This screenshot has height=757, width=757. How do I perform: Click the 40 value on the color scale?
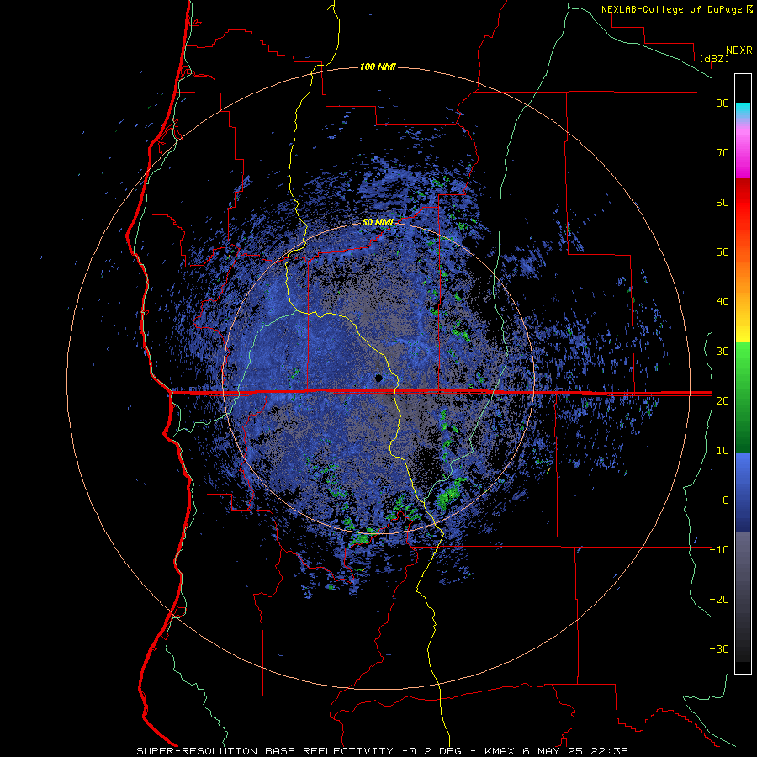click(x=723, y=302)
